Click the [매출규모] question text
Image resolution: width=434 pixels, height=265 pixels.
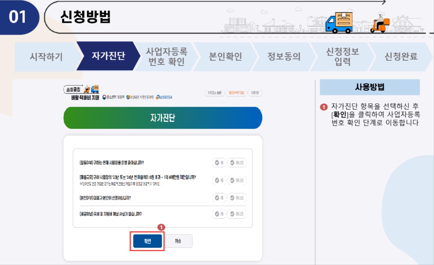(x=138, y=177)
